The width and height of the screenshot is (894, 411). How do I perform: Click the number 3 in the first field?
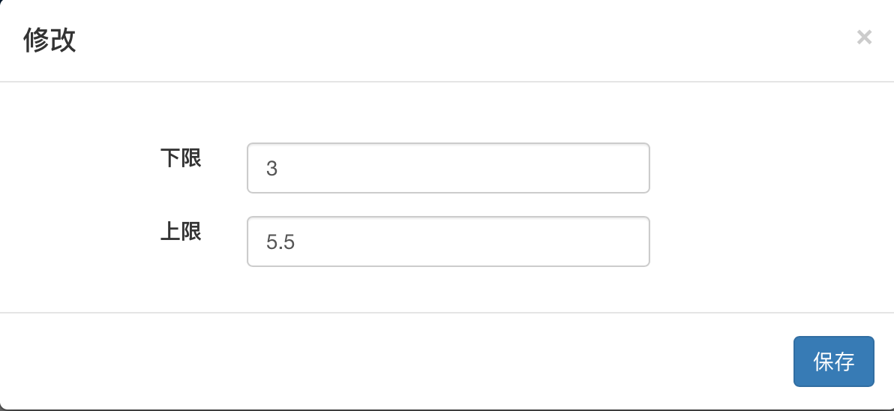(271, 169)
